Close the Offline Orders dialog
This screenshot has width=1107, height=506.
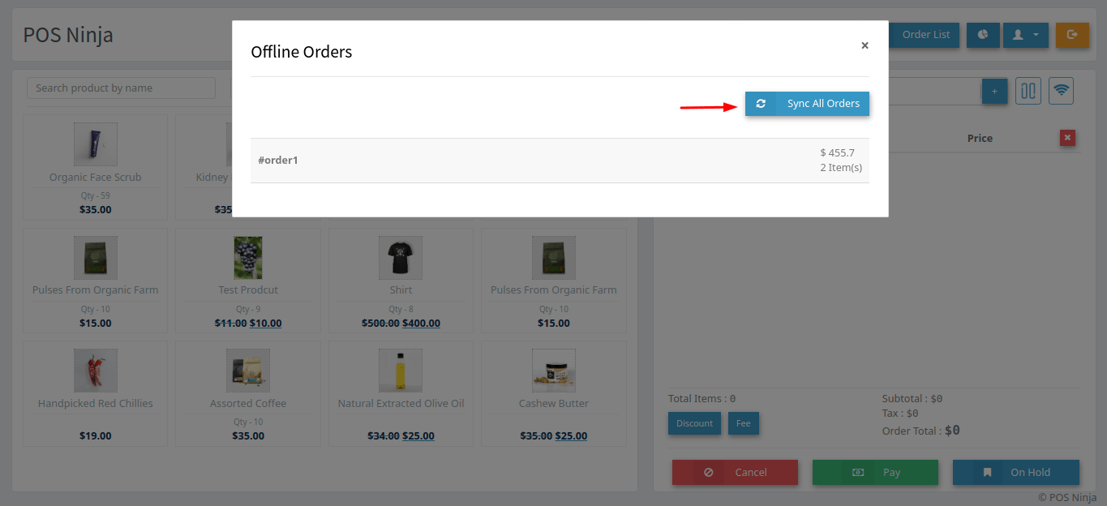coord(865,45)
